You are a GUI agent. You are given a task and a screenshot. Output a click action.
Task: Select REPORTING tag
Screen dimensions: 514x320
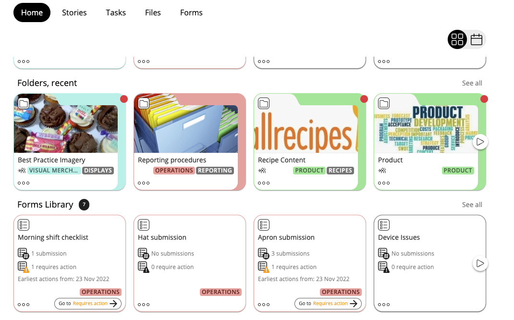[x=215, y=171]
